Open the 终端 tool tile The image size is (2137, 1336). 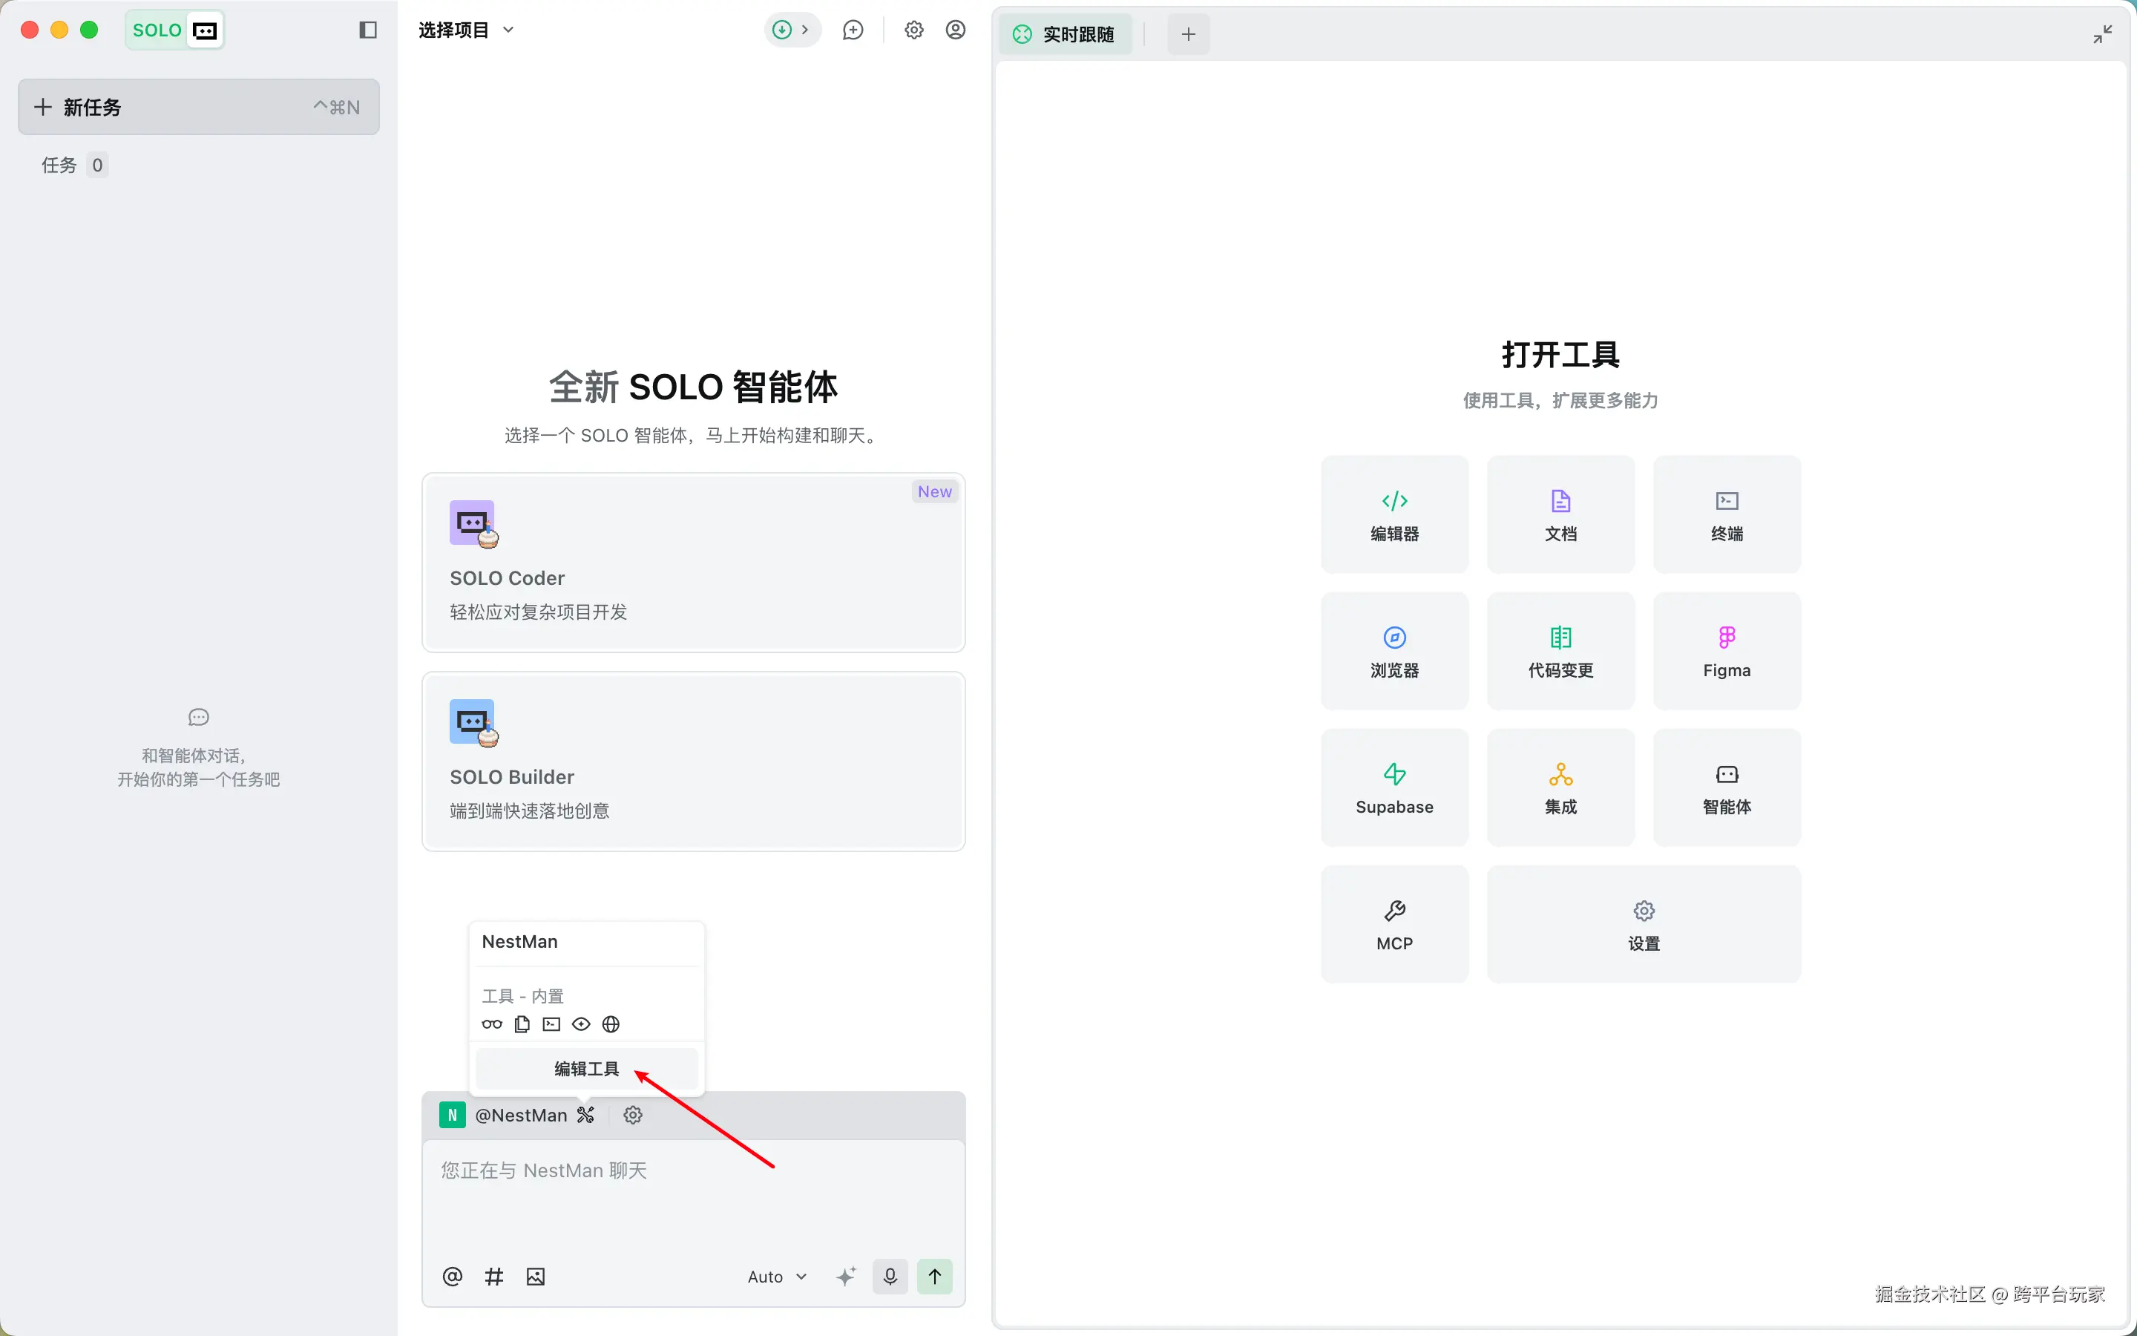coord(1727,514)
